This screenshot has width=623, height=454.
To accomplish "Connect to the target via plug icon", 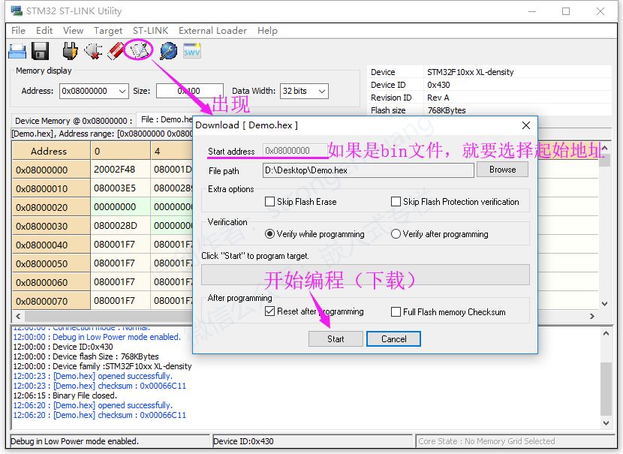I will (x=70, y=51).
